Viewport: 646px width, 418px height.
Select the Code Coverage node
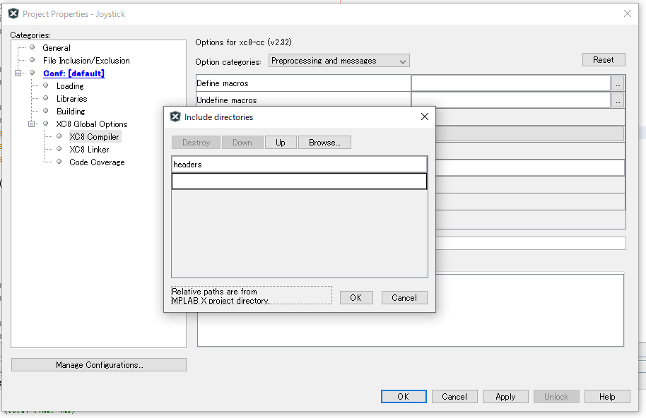[97, 162]
